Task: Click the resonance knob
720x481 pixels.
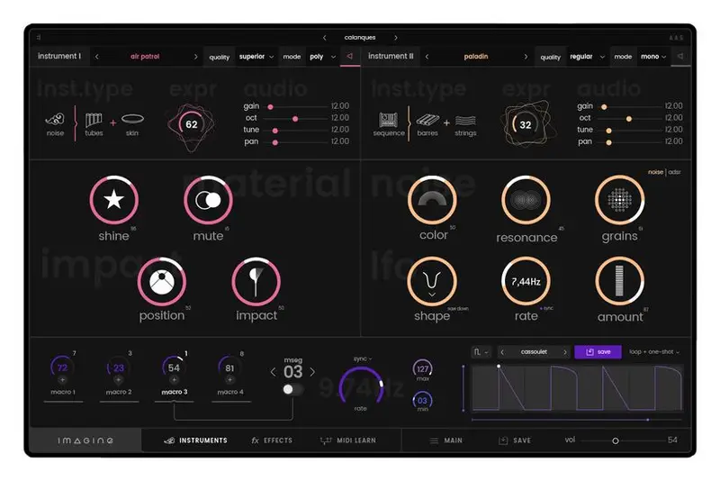Action: pyautogui.click(x=526, y=200)
